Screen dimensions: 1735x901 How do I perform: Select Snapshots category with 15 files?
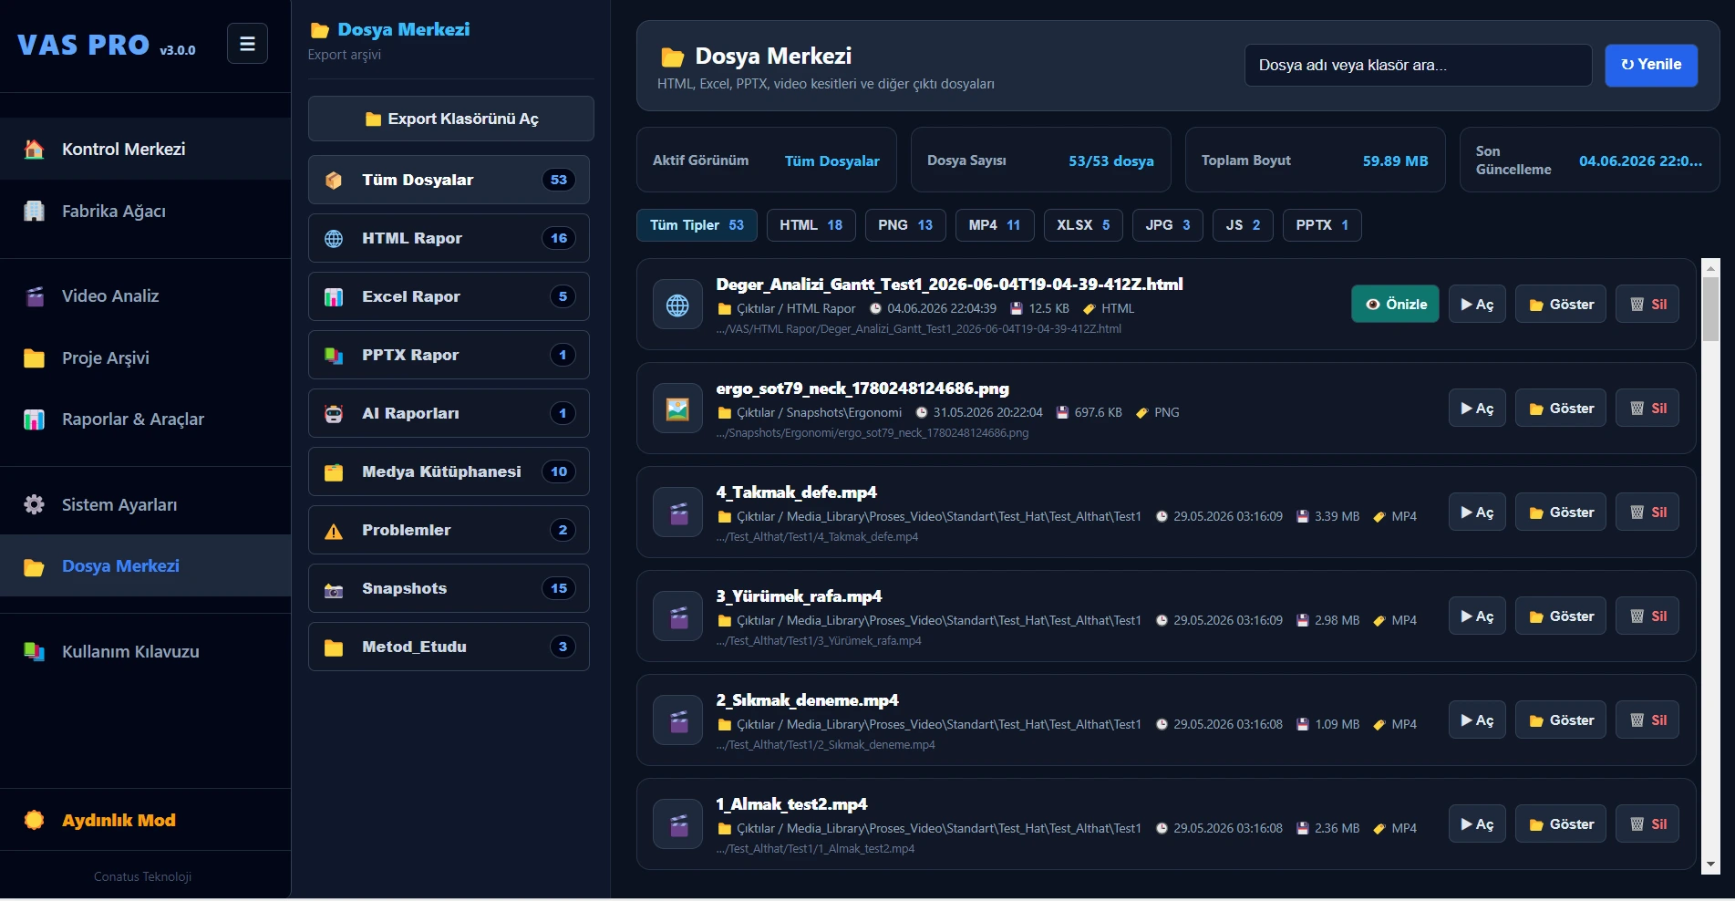coord(449,588)
